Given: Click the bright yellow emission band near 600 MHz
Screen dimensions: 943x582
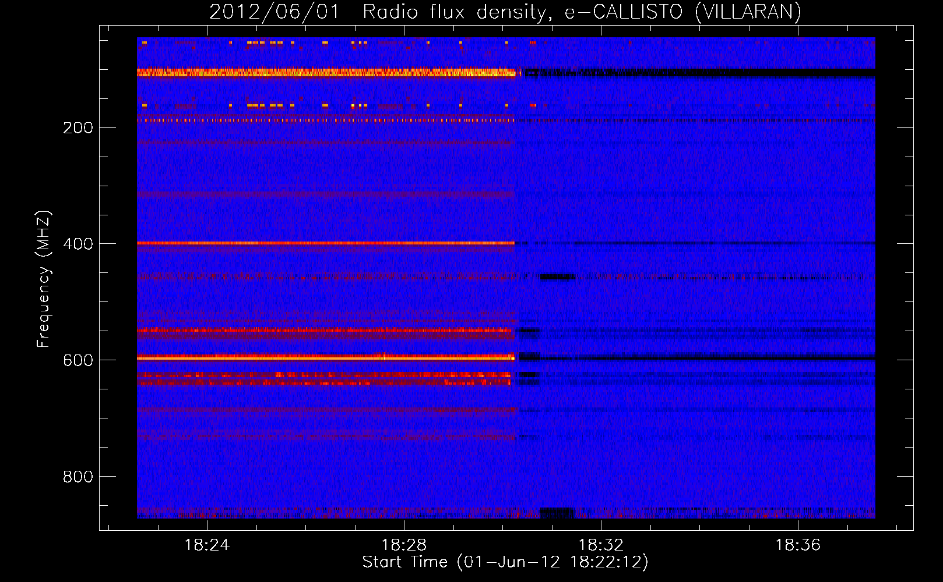Looking at the screenshot, I should coord(326,357).
